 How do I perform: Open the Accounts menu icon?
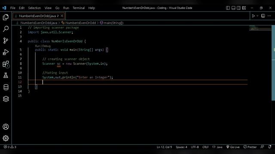[x=6, y=127]
